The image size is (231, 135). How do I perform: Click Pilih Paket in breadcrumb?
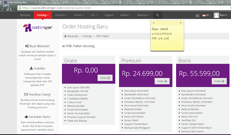(102, 36)
